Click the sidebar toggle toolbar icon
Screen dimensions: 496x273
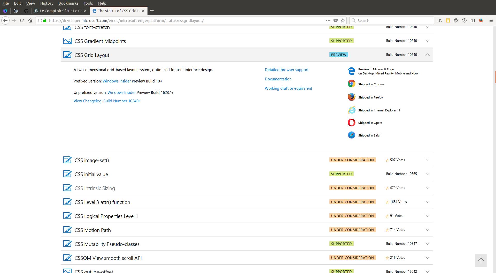pyautogui.click(x=472, y=20)
